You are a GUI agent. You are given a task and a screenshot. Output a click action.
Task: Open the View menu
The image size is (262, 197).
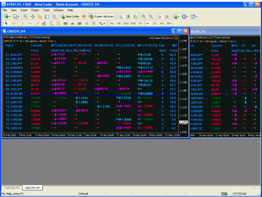13,10
